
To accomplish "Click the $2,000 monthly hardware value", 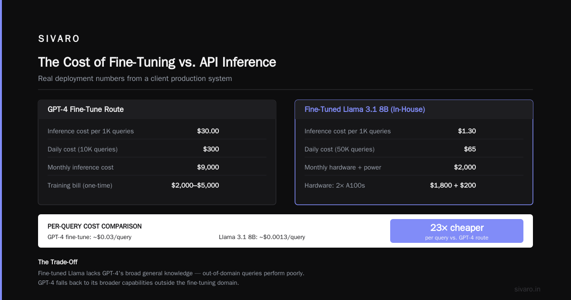I will (x=465, y=167).
